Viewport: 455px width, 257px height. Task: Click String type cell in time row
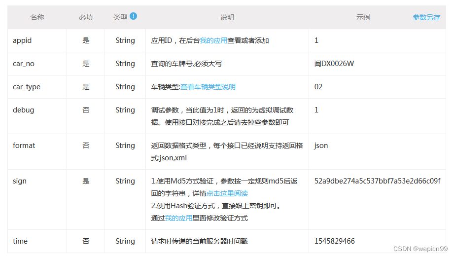pyautogui.click(x=125, y=241)
